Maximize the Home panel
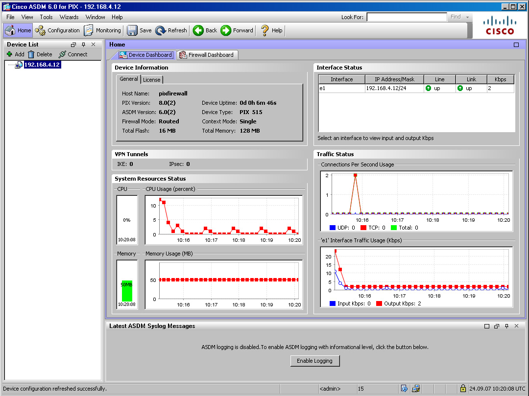This screenshot has height=396, width=529. tap(516, 45)
